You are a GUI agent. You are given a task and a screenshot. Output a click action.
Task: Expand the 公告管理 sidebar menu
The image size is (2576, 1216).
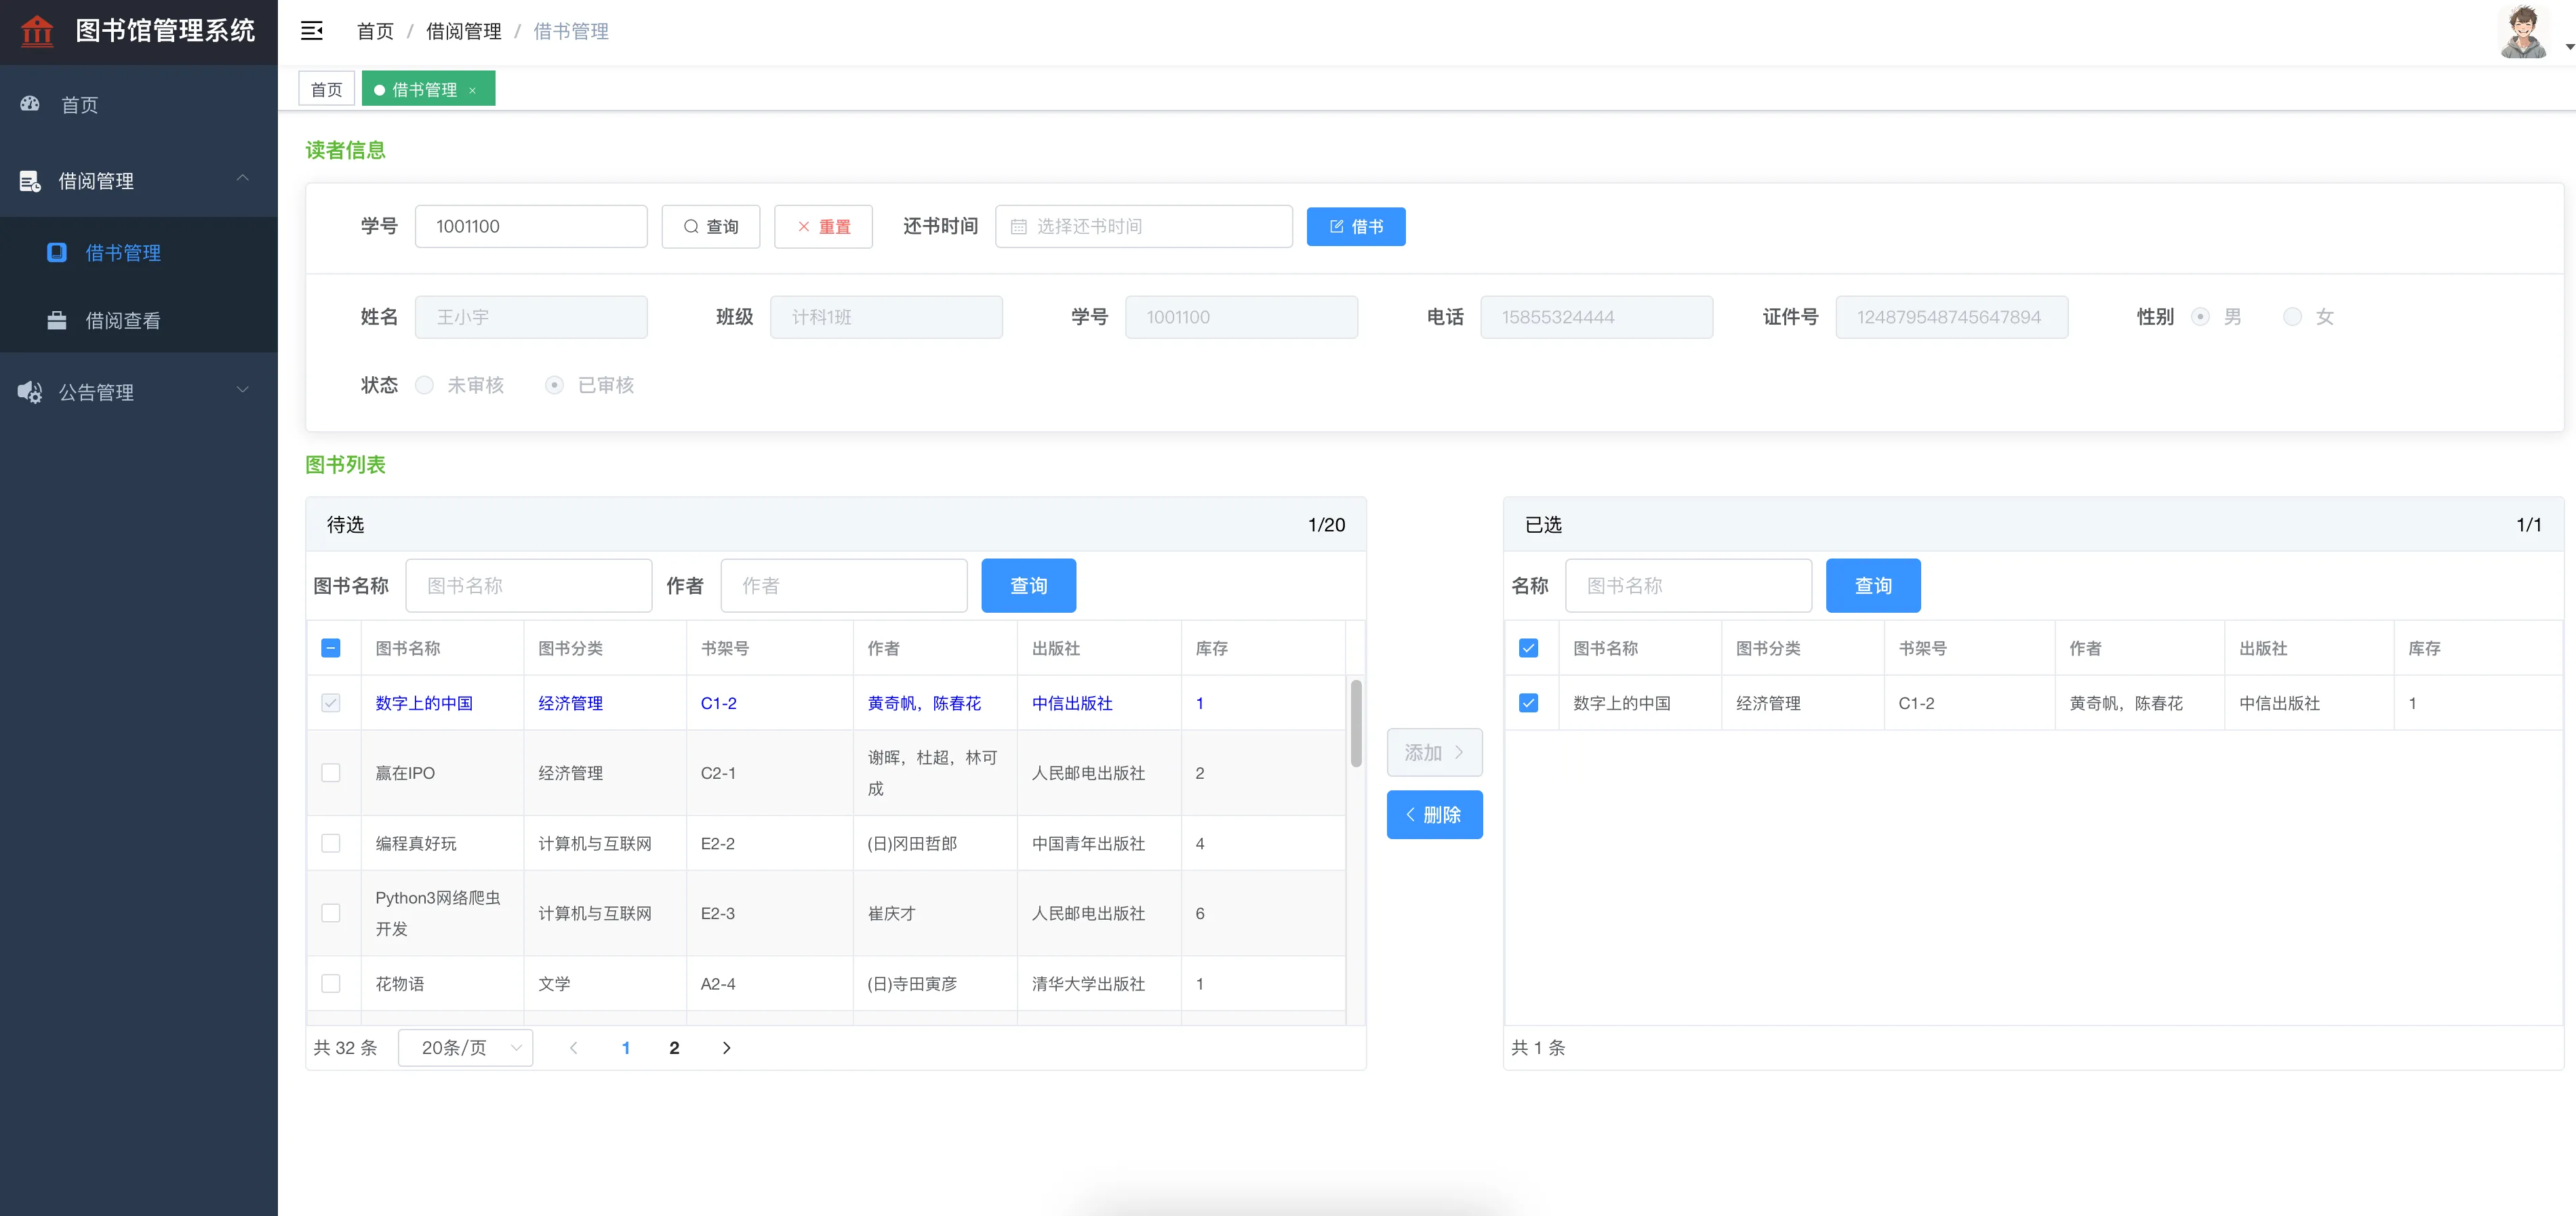[x=242, y=390]
